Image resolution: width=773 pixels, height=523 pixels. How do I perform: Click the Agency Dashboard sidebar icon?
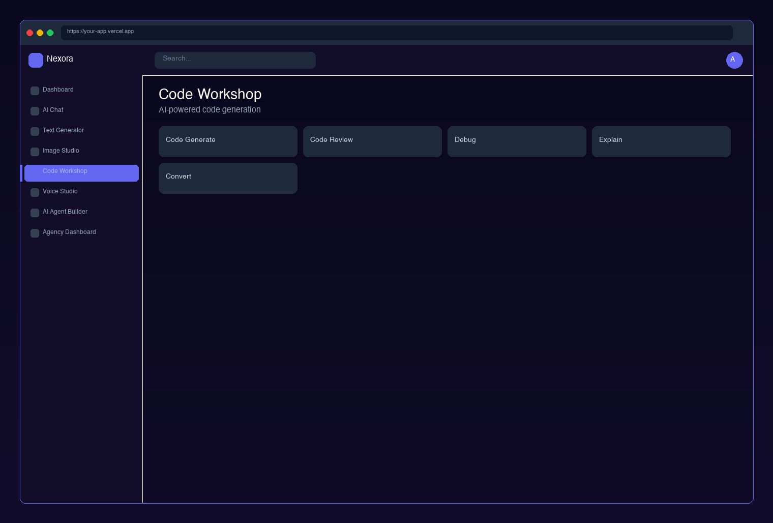click(x=35, y=233)
